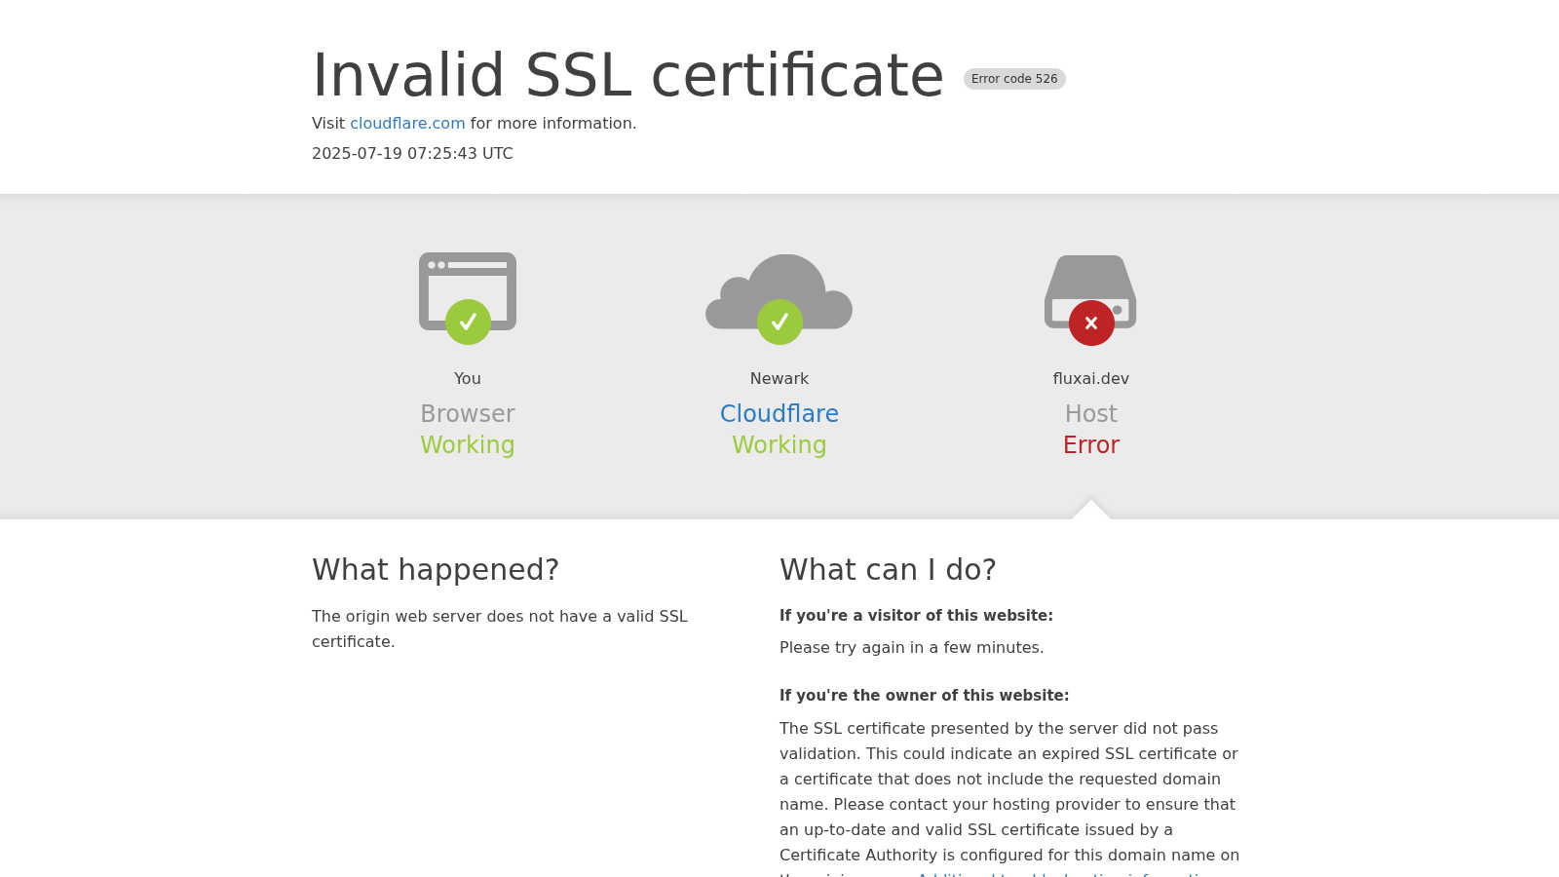Click the gray Cloudflare cloud icon
The image size is (1559, 877).
pos(779,292)
